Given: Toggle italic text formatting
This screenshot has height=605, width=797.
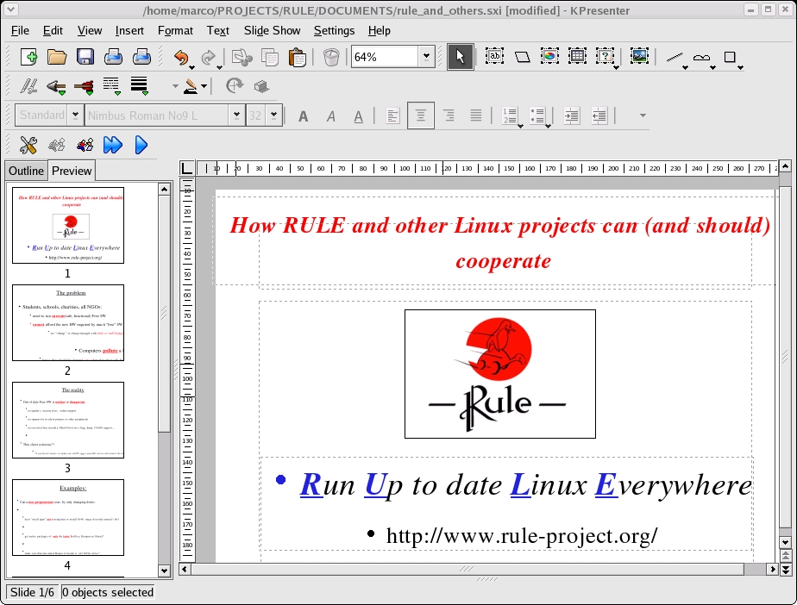Looking at the screenshot, I should 331,116.
